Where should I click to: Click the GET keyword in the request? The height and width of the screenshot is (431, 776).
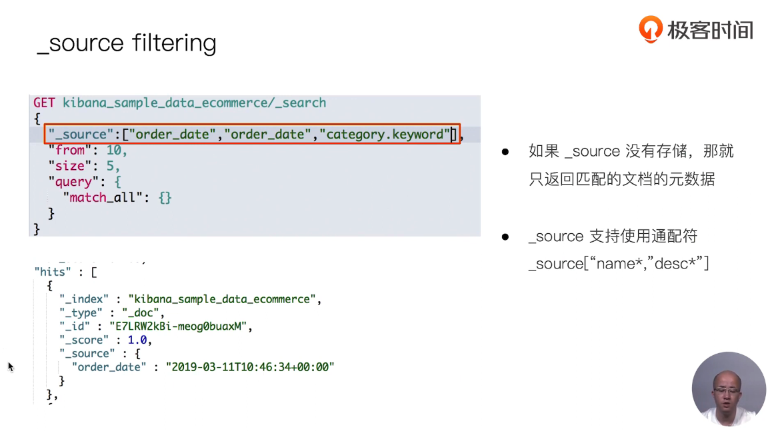(44, 103)
